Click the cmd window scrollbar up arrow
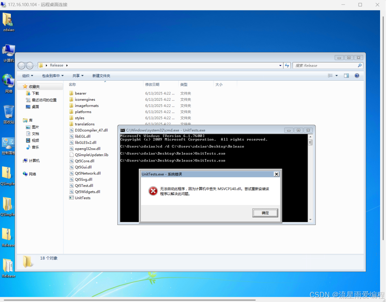Image resolution: width=386 pixels, height=302 pixels. (x=310, y=137)
